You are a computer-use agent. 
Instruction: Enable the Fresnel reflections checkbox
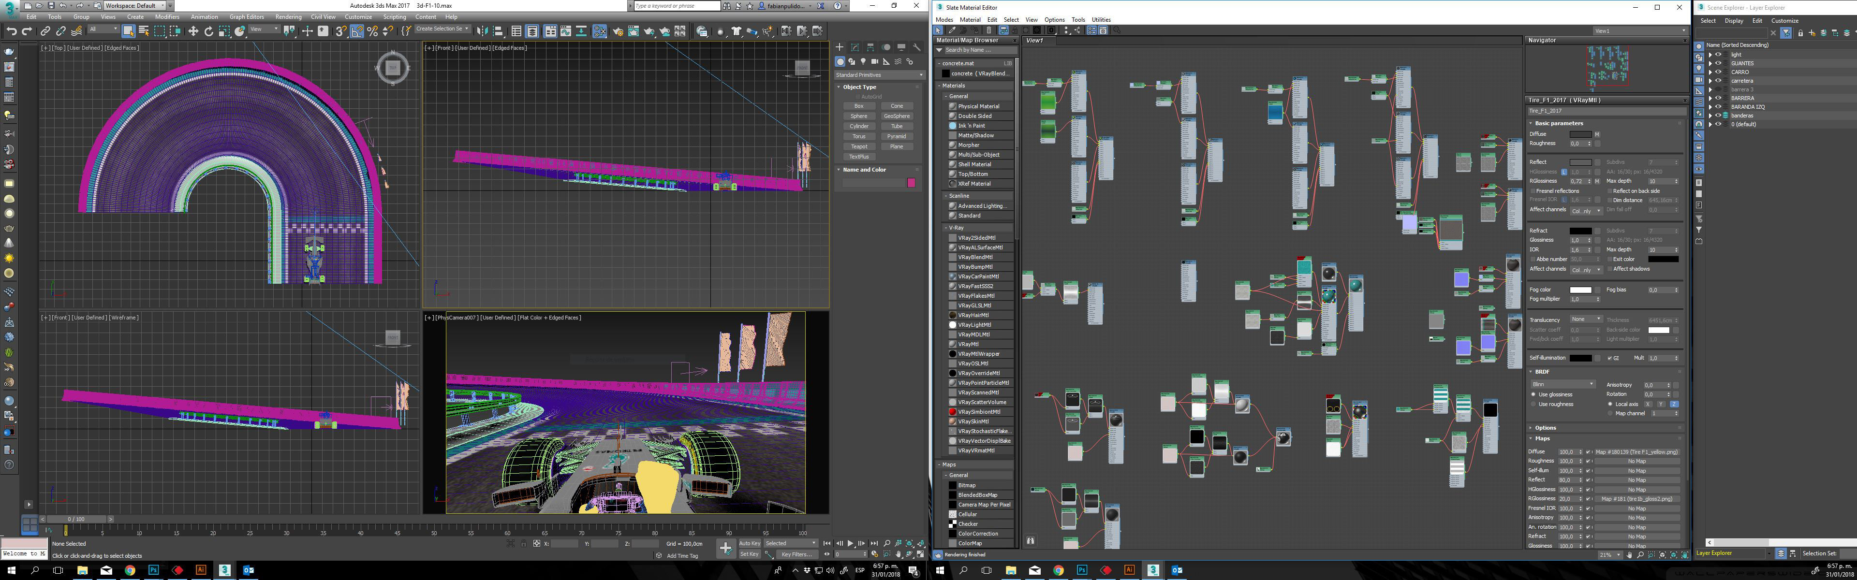point(1533,191)
